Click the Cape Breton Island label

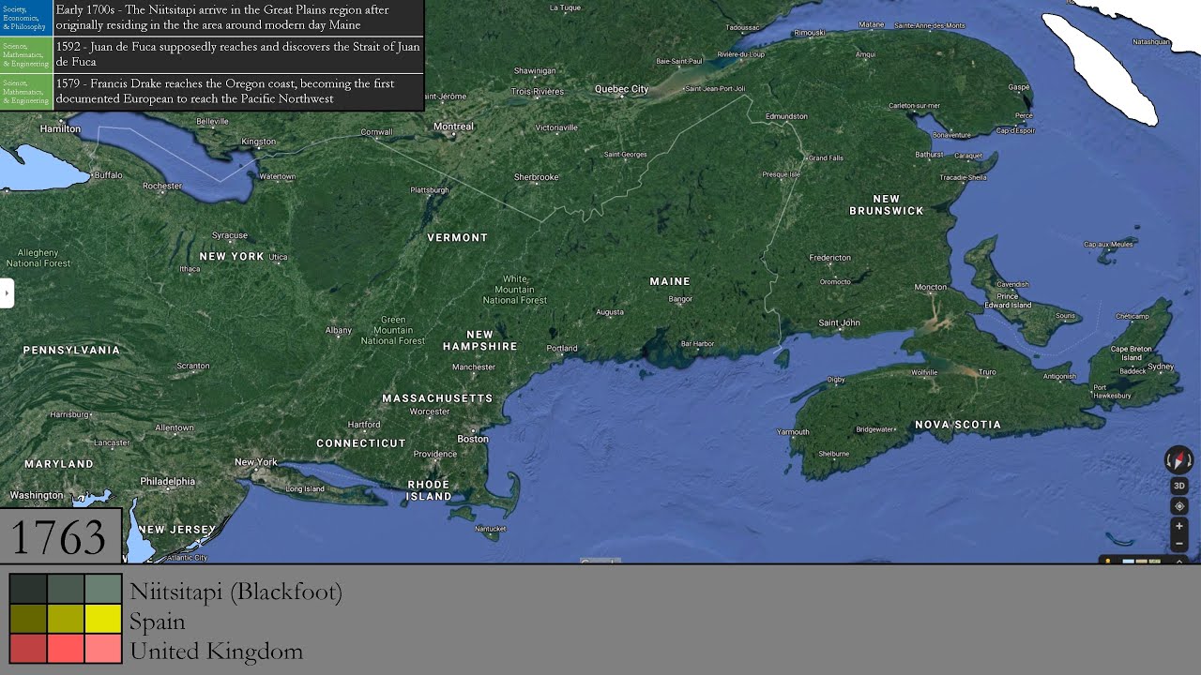[x=1132, y=353]
